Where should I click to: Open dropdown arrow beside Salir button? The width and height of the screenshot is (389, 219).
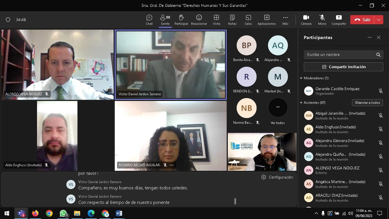click(x=378, y=20)
